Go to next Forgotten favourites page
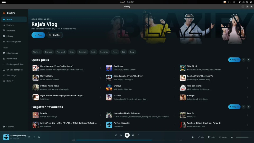The height and width of the screenshot is (143, 254). click(248, 107)
